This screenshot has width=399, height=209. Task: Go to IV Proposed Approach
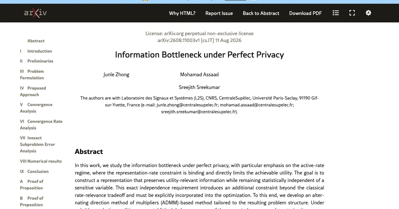(33, 91)
